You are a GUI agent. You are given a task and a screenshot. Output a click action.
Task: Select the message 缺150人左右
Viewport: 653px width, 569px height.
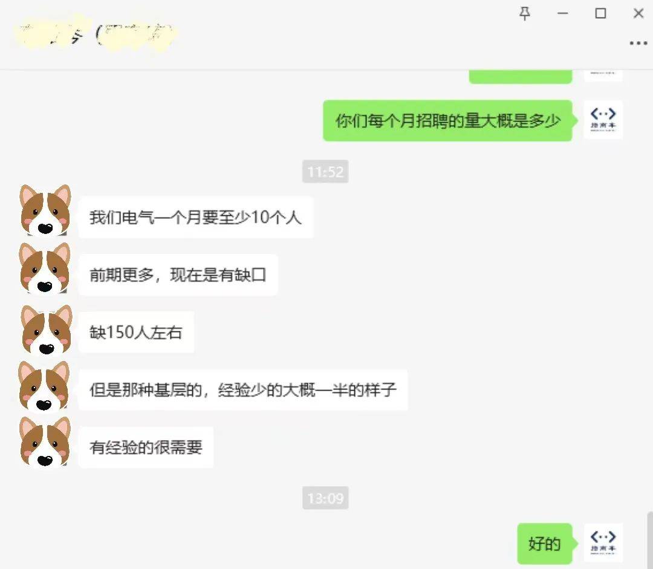pyautogui.click(x=136, y=333)
